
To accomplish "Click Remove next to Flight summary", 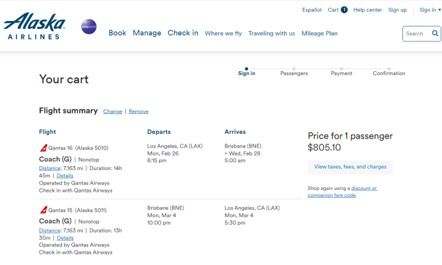I will (x=139, y=111).
